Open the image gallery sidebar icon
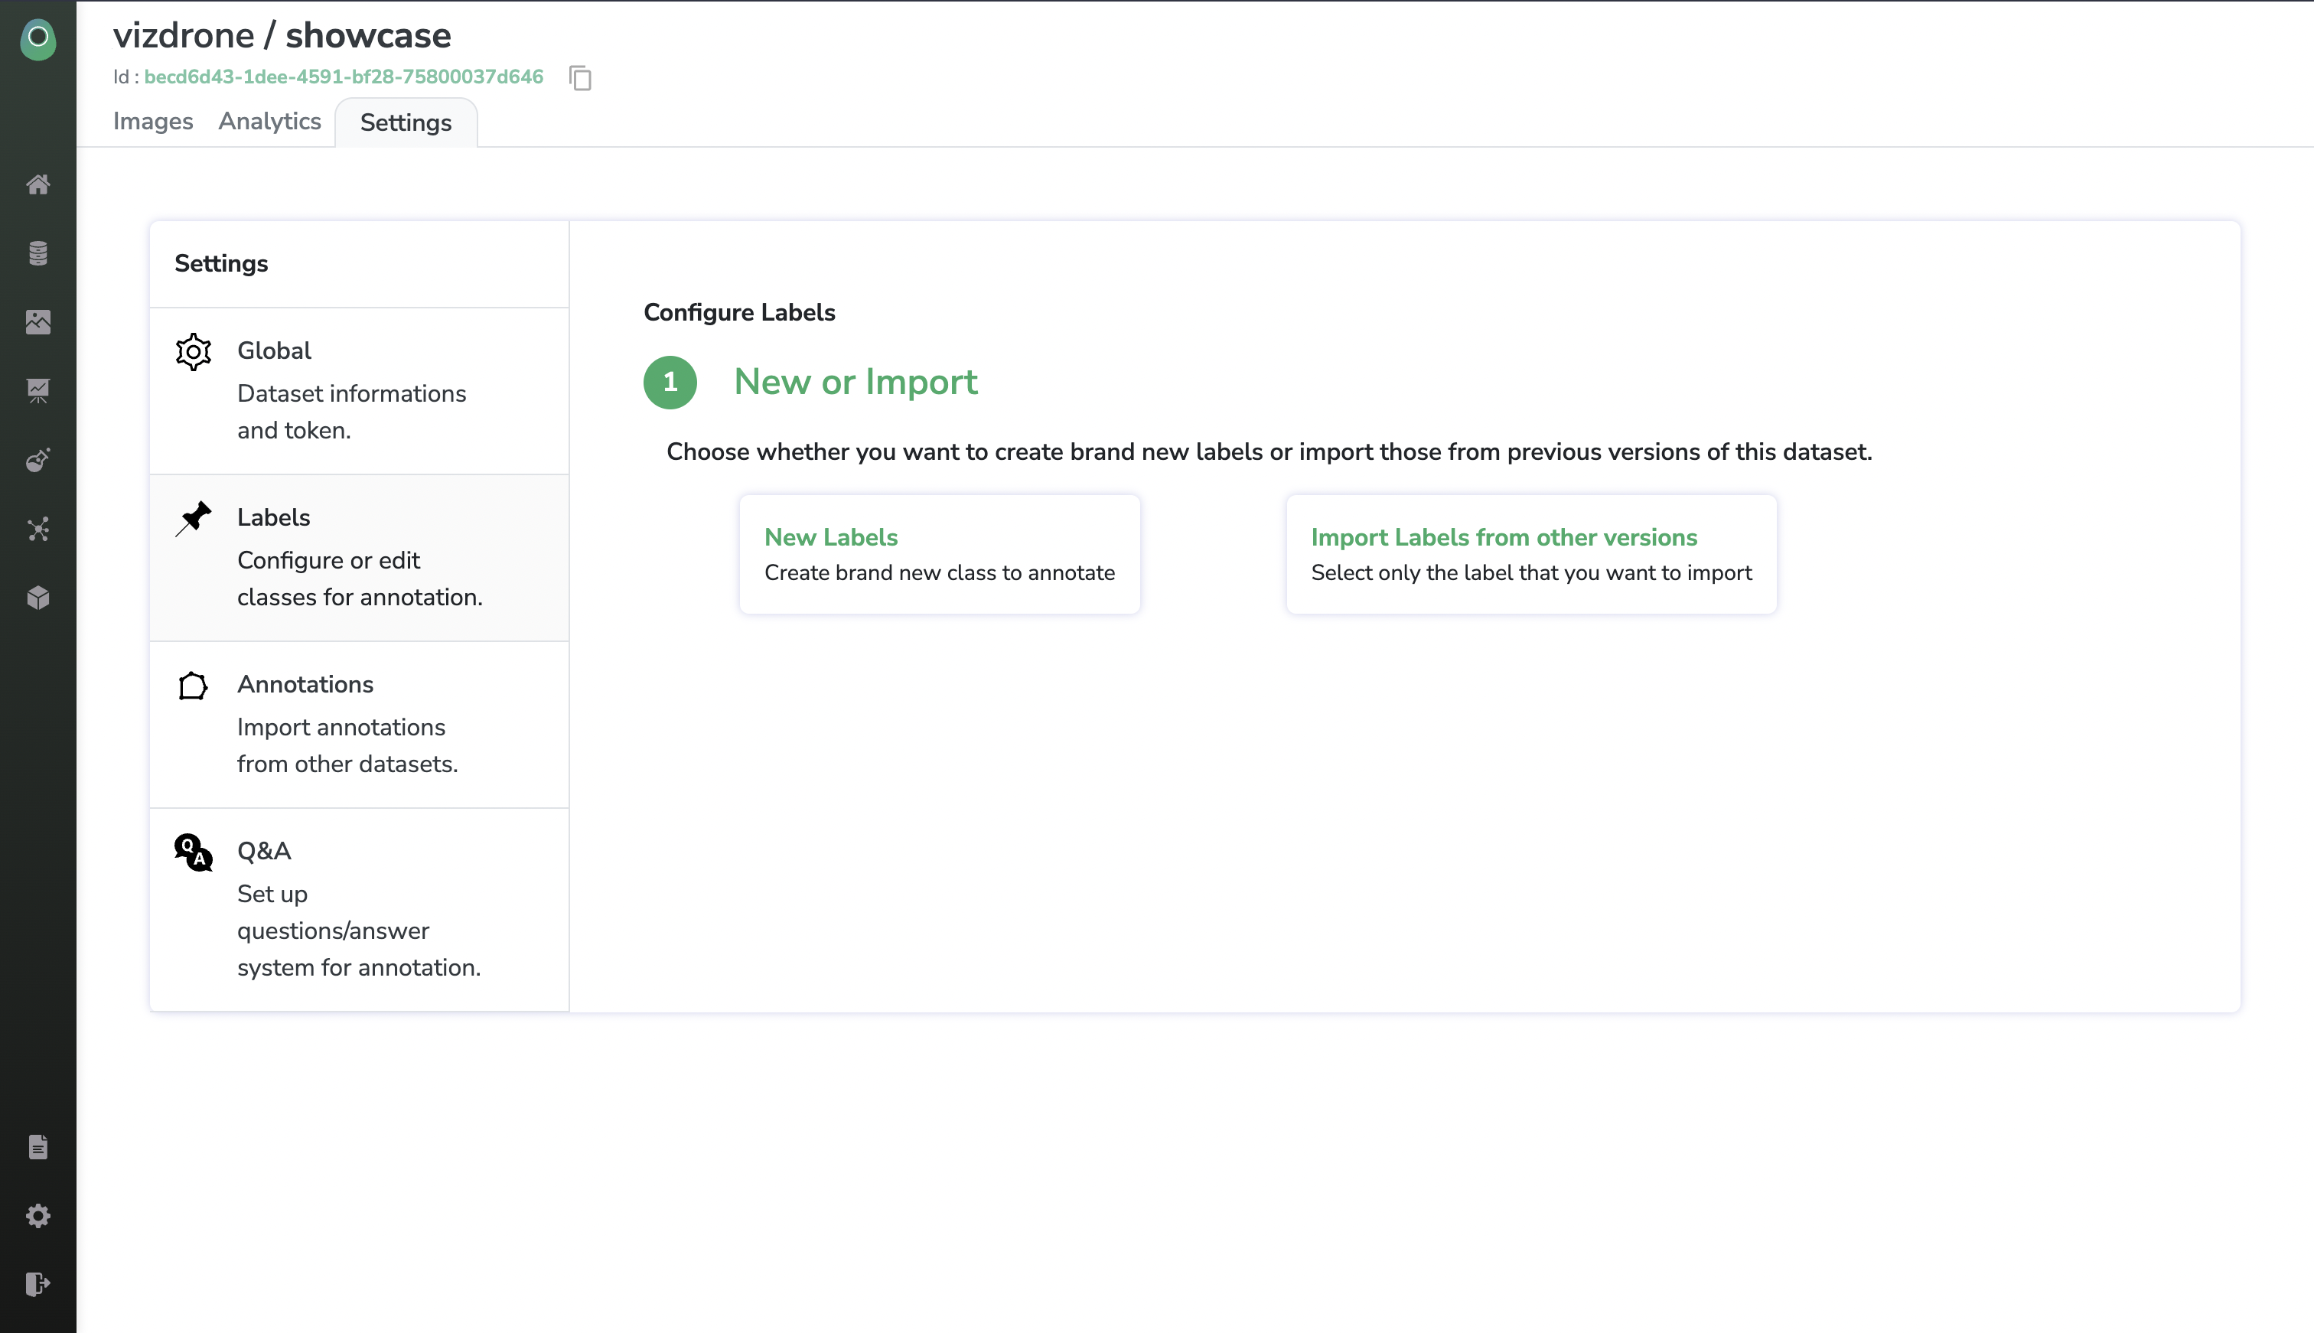2314x1333 pixels. tap(37, 321)
